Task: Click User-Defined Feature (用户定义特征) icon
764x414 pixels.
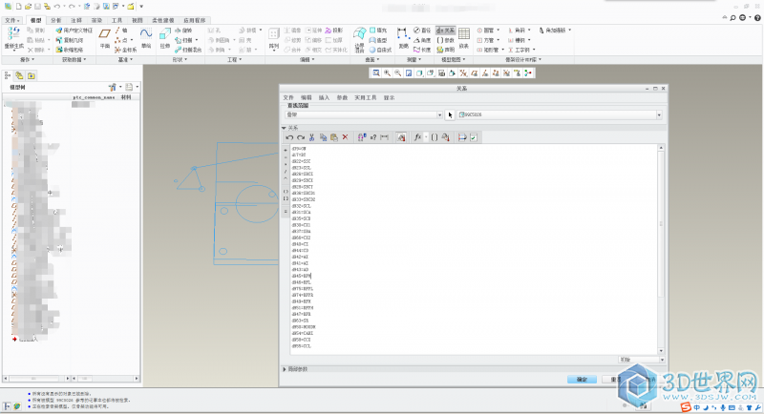Action: tap(74, 31)
